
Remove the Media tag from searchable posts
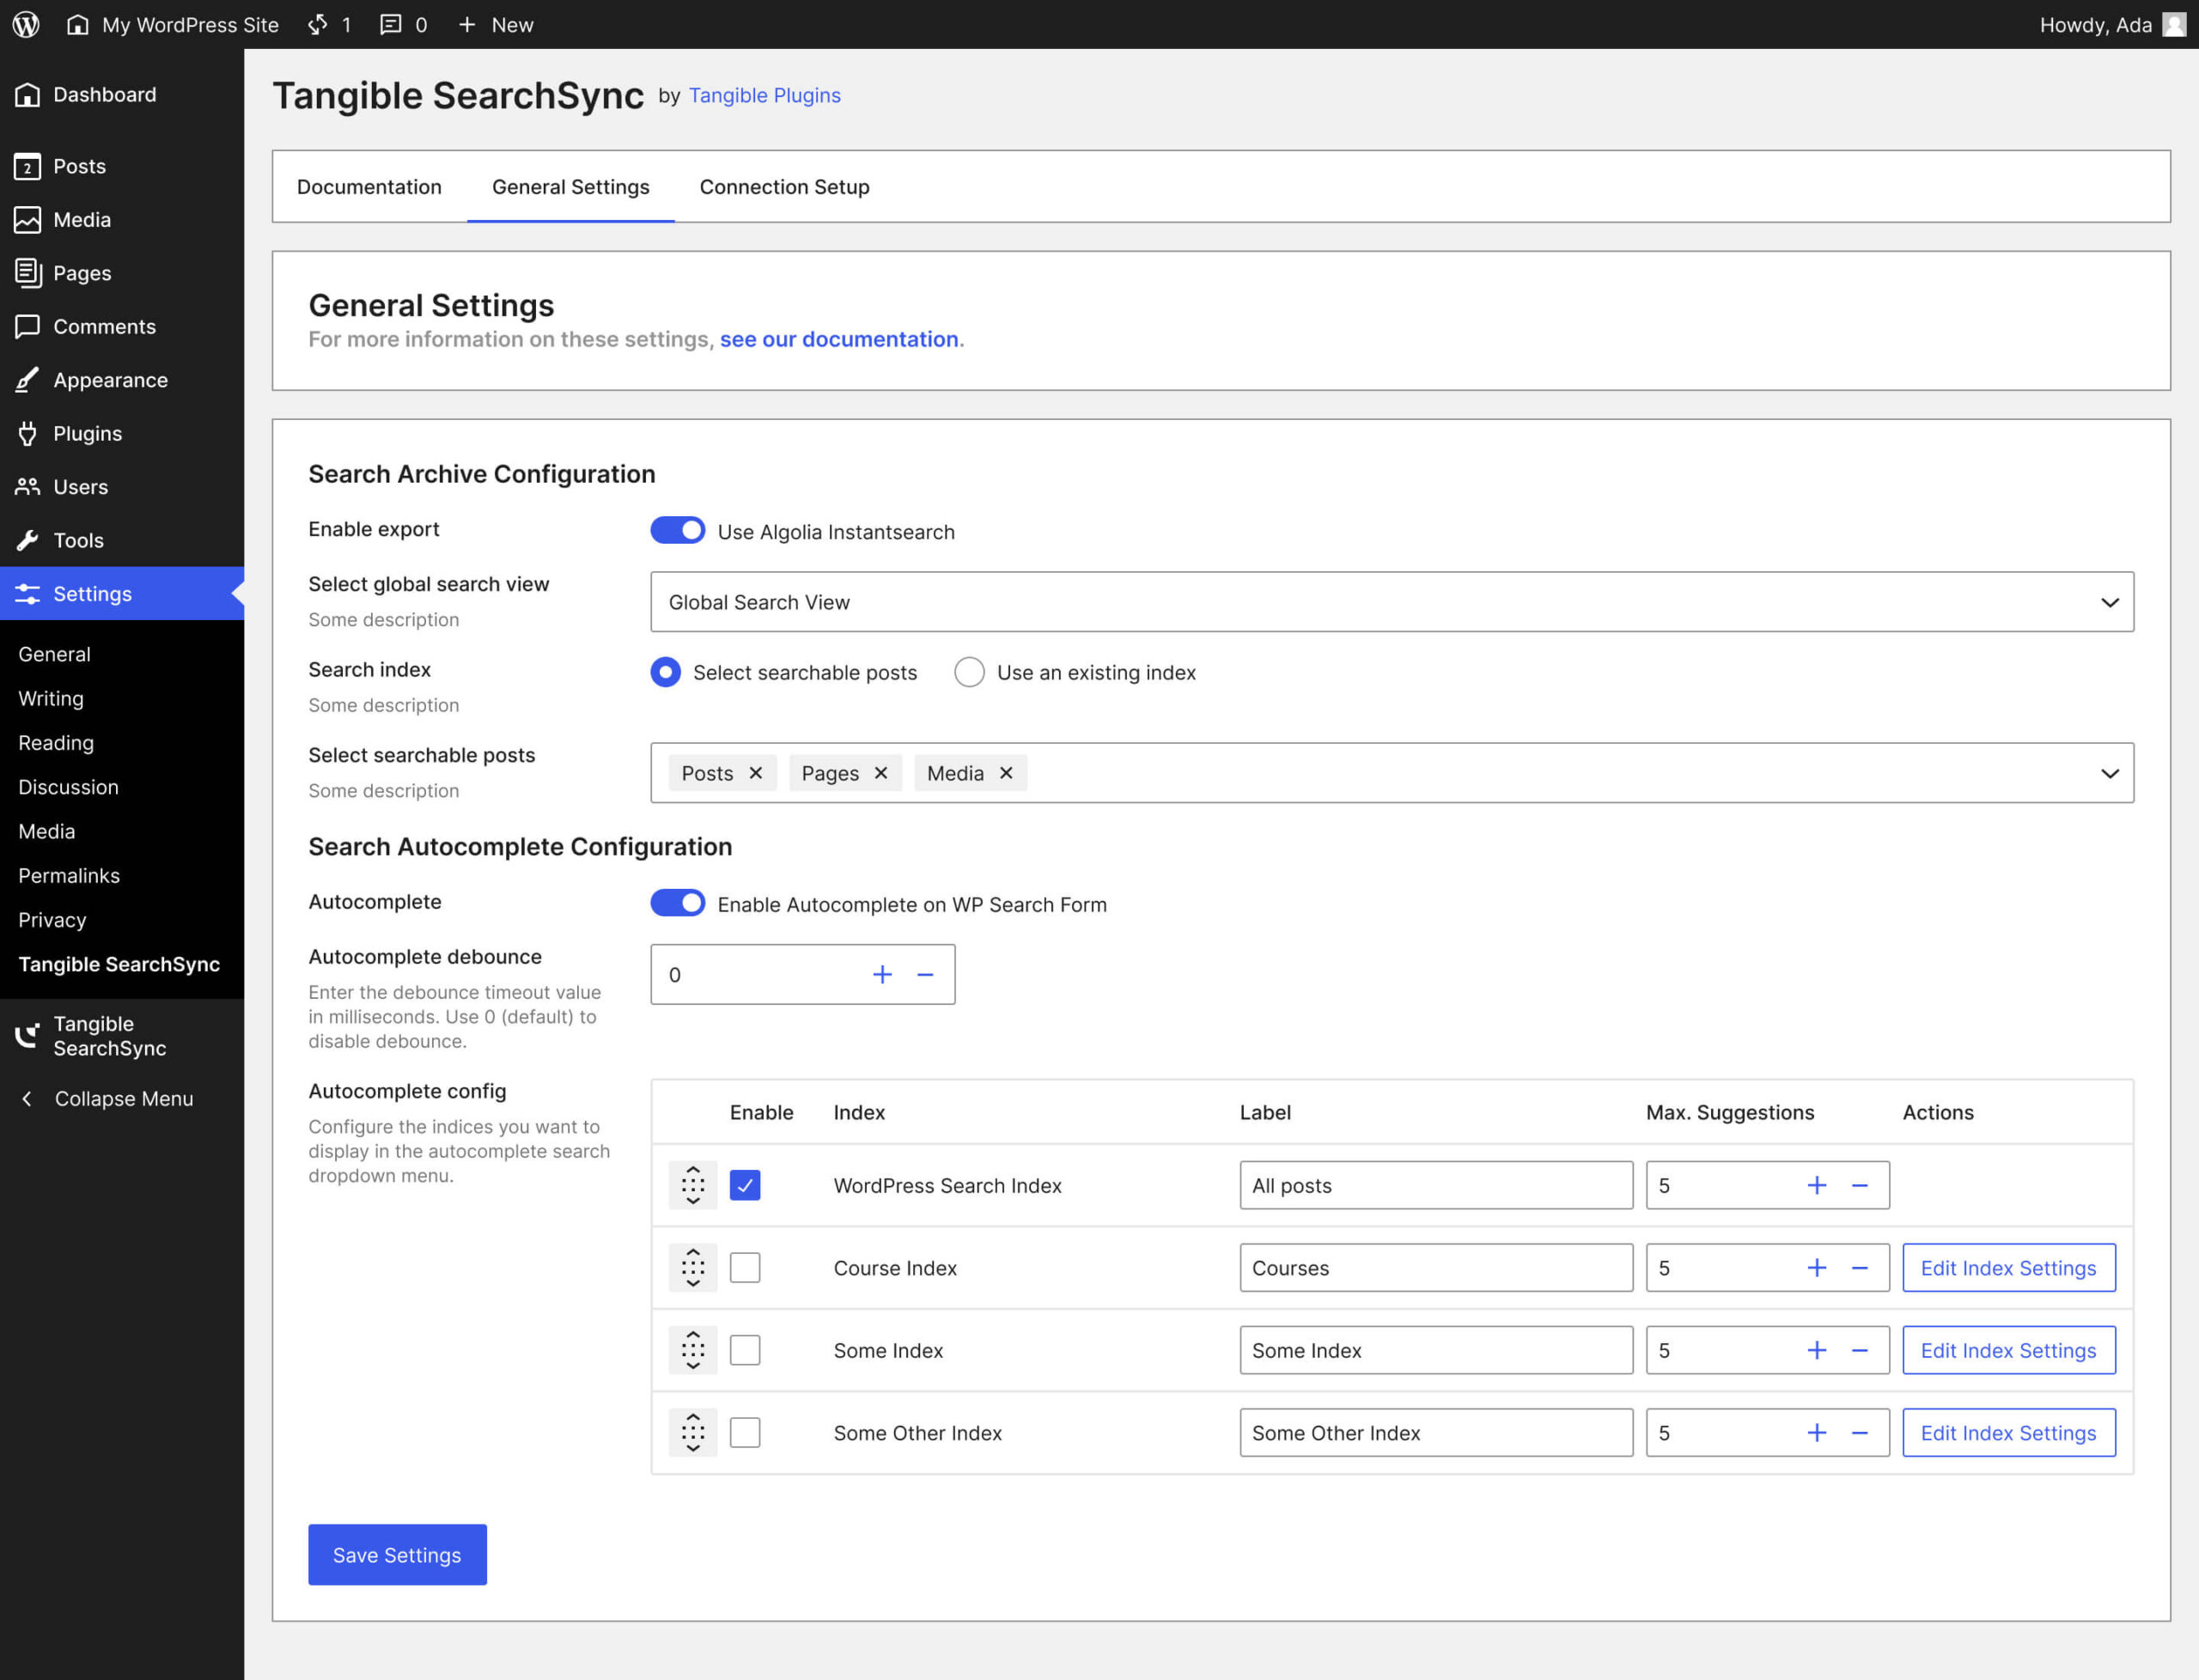tap(1006, 773)
